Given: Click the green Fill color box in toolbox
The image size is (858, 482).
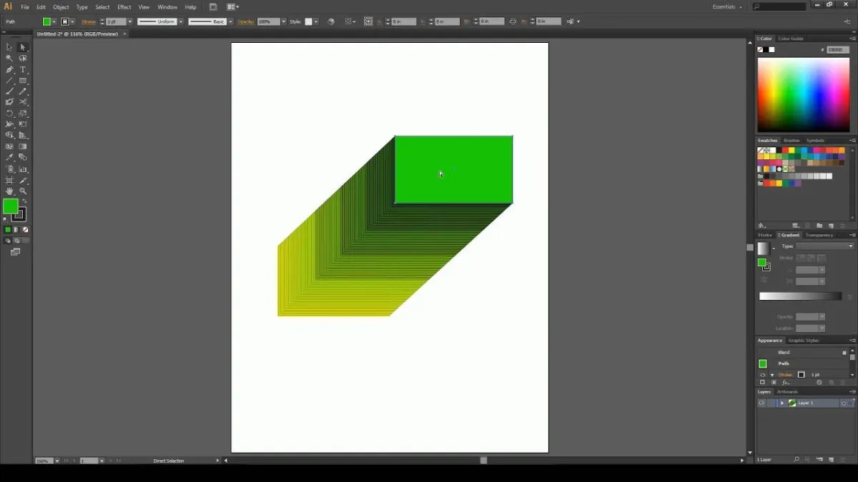Looking at the screenshot, I should [x=10, y=206].
